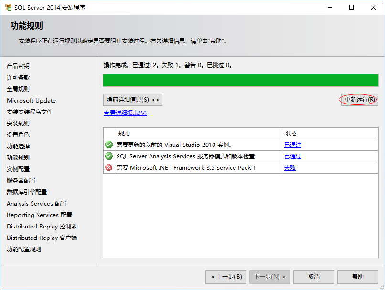
Task: Cancel setup with 取消 button
Action: pyautogui.click(x=314, y=277)
